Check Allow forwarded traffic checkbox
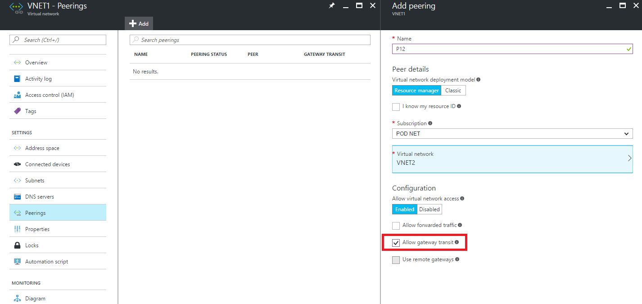The image size is (642, 304). pos(396,226)
